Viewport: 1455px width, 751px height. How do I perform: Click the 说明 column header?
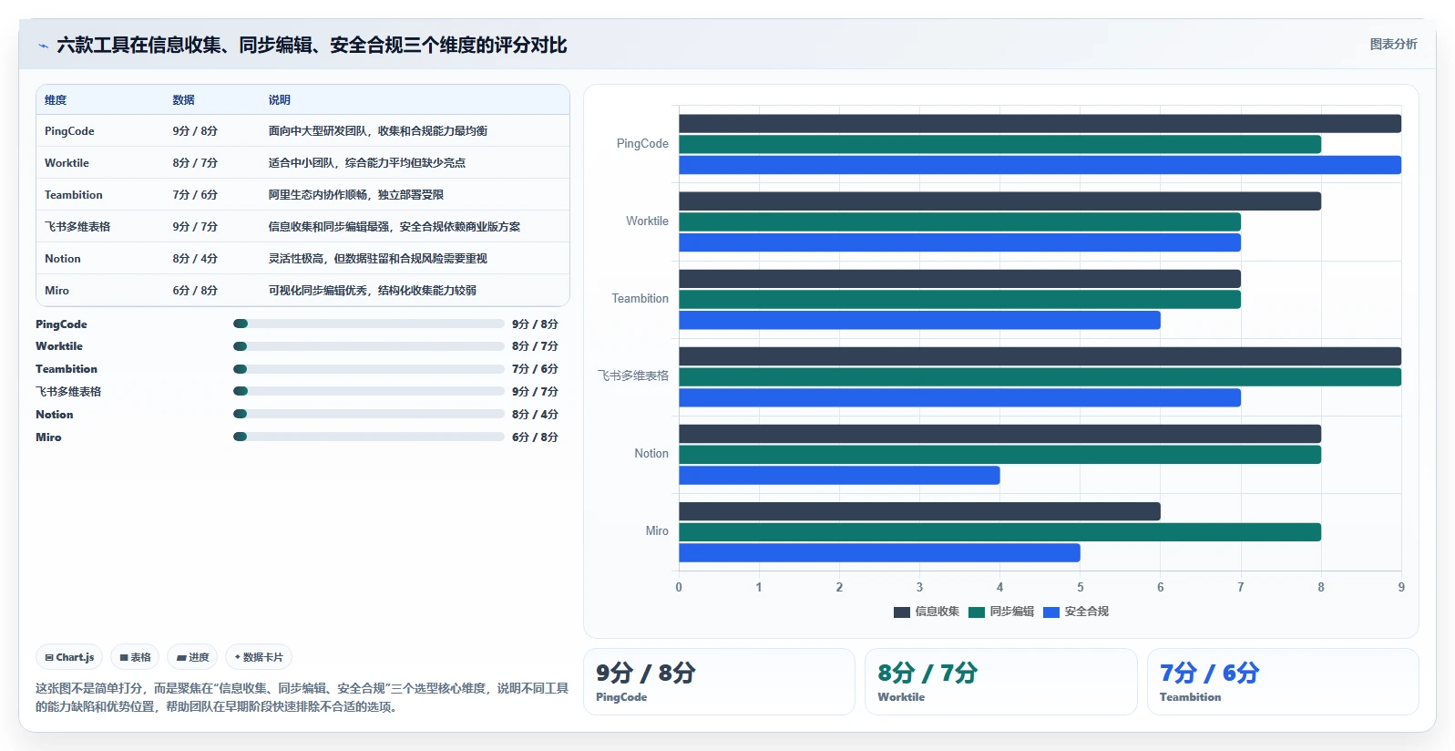tap(280, 100)
